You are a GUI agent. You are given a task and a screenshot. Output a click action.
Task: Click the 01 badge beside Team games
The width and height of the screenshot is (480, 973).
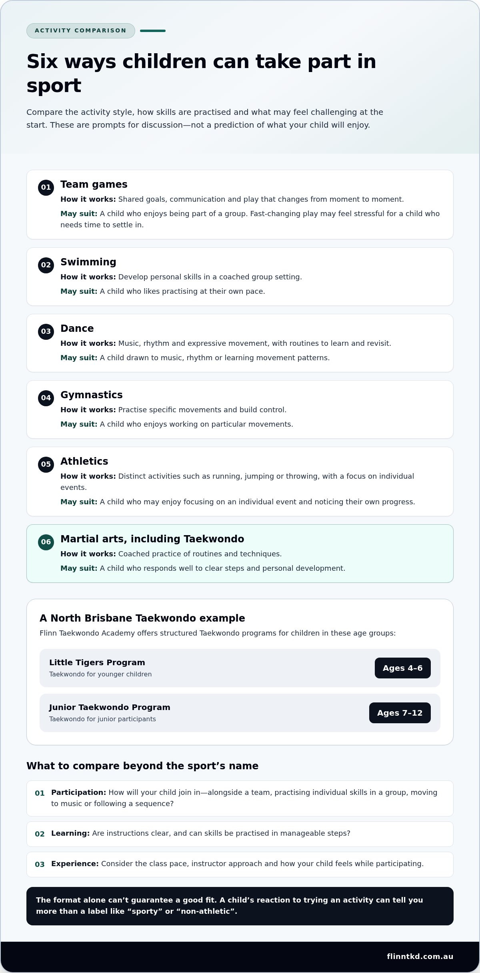(46, 187)
